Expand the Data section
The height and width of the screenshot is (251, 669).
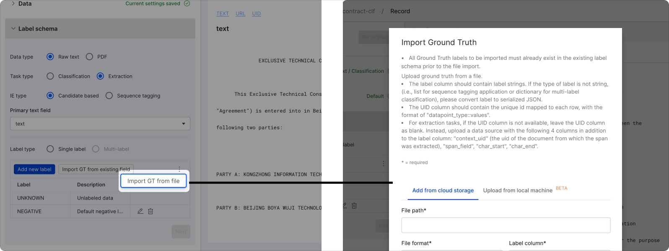[x=13, y=3]
